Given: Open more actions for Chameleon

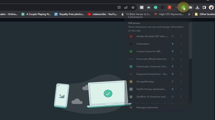Looking at the screenshot, I should click(181, 44).
